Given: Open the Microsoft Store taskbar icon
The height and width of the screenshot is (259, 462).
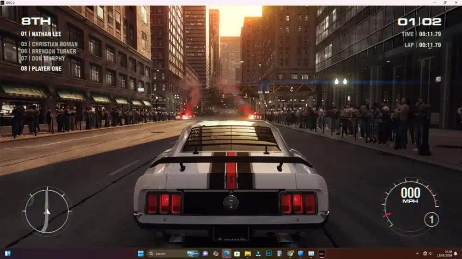Looking at the screenshot, I should click(237, 253).
